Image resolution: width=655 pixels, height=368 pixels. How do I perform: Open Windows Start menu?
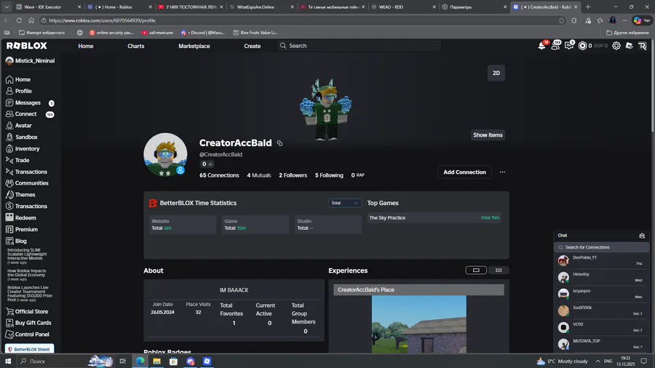[8, 361]
